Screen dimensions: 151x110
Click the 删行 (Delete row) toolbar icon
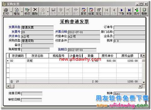(x=76, y=11)
